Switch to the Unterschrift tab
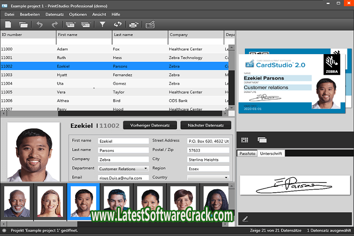The image size is (354, 236). 271,153
